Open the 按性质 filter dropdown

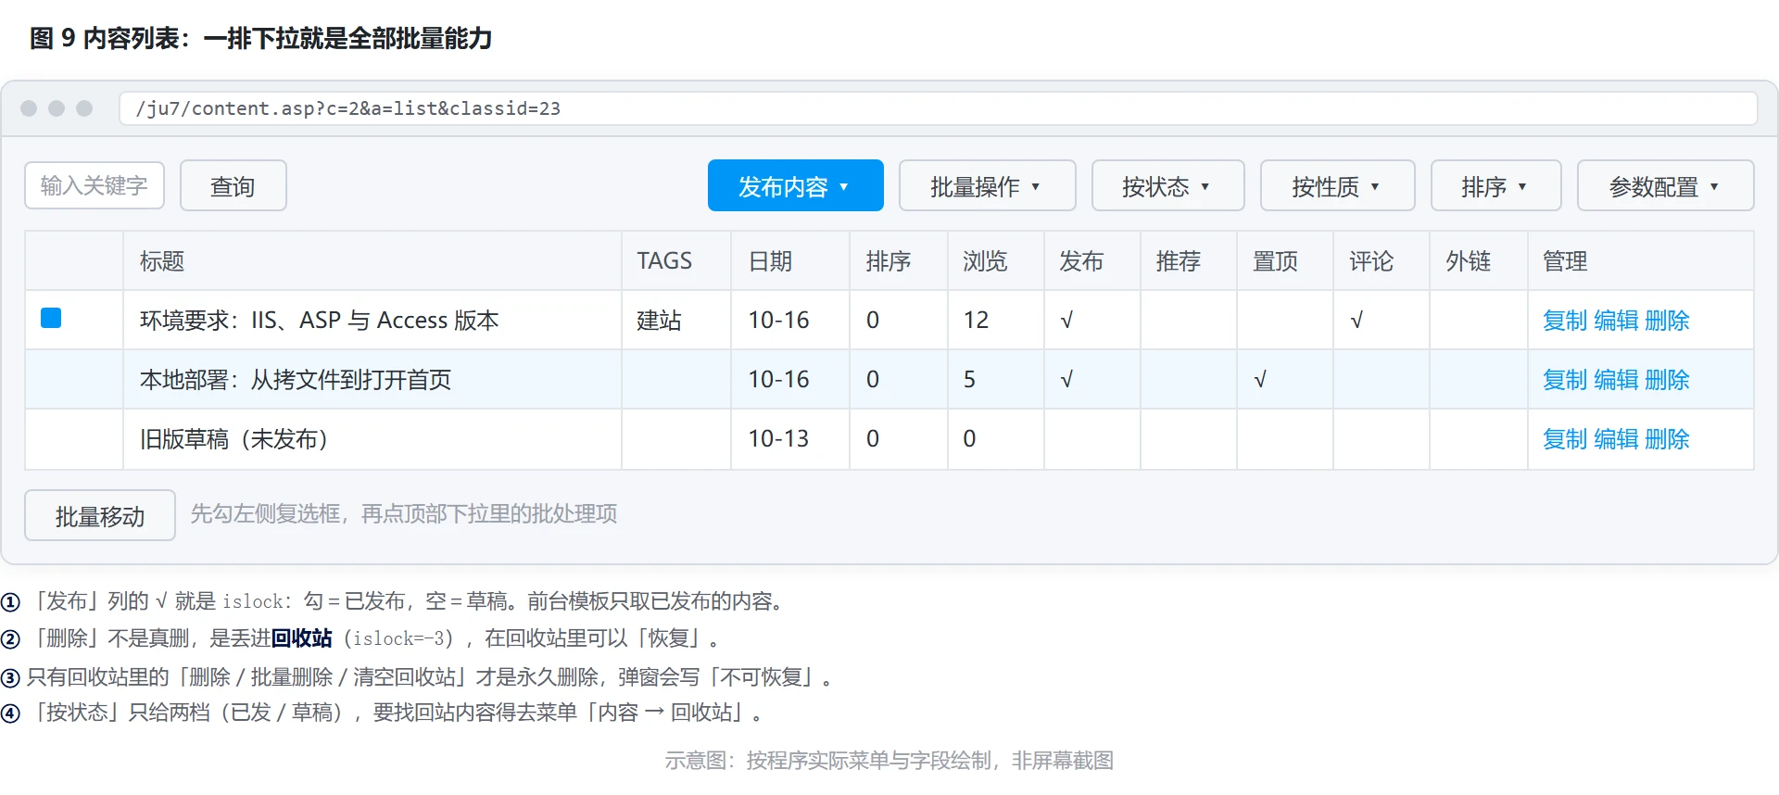[x=1337, y=186]
